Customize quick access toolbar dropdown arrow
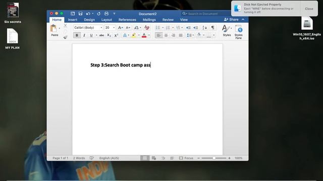323x181 pixels. [x=114, y=14]
